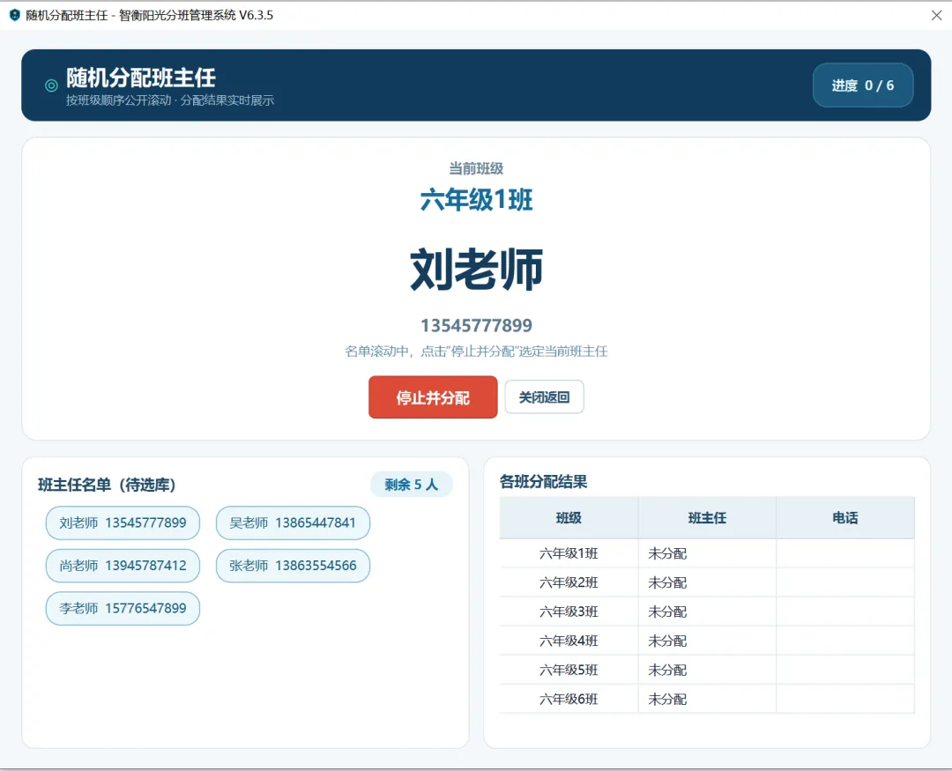Click the empty 电话 cell for 六年级1班
952x771 pixels.
click(845, 553)
